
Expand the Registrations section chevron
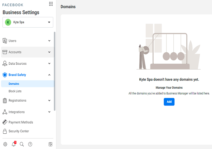pyautogui.click(x=49, y=101)
